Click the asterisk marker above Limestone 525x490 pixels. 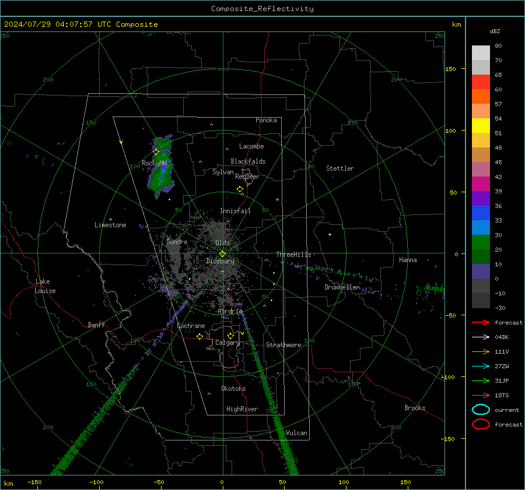coord(110,220)
